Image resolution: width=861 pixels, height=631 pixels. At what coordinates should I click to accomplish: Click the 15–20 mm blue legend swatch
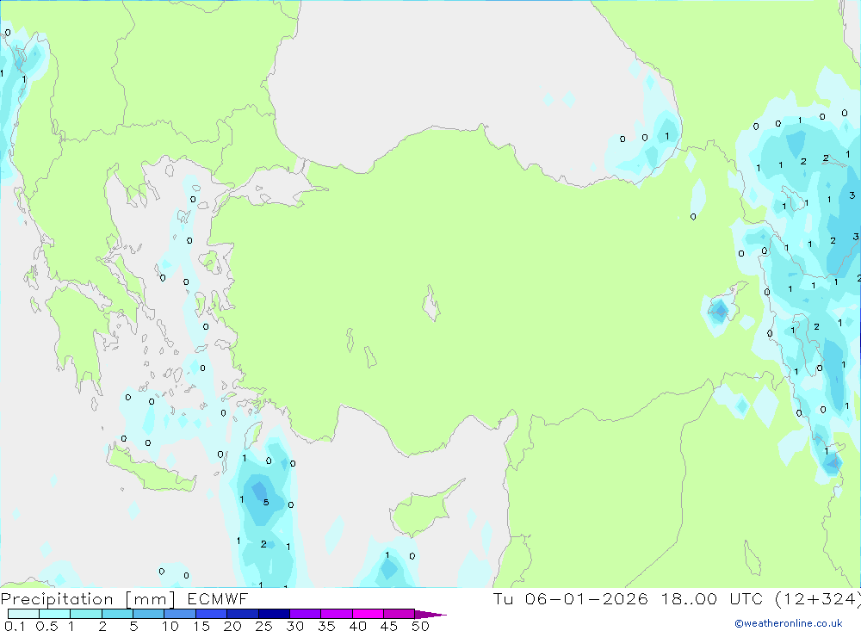pos(212,614)
